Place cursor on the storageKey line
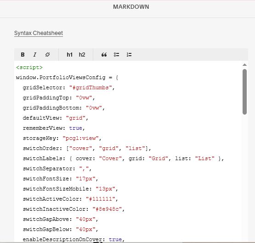 tap(62, 138)
